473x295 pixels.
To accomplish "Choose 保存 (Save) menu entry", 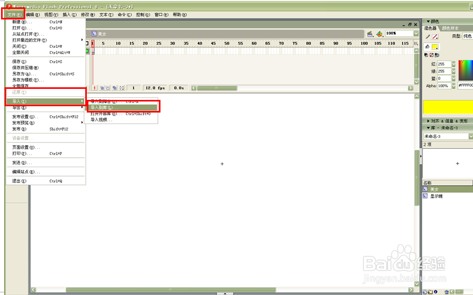I will (x=46, y=62).
